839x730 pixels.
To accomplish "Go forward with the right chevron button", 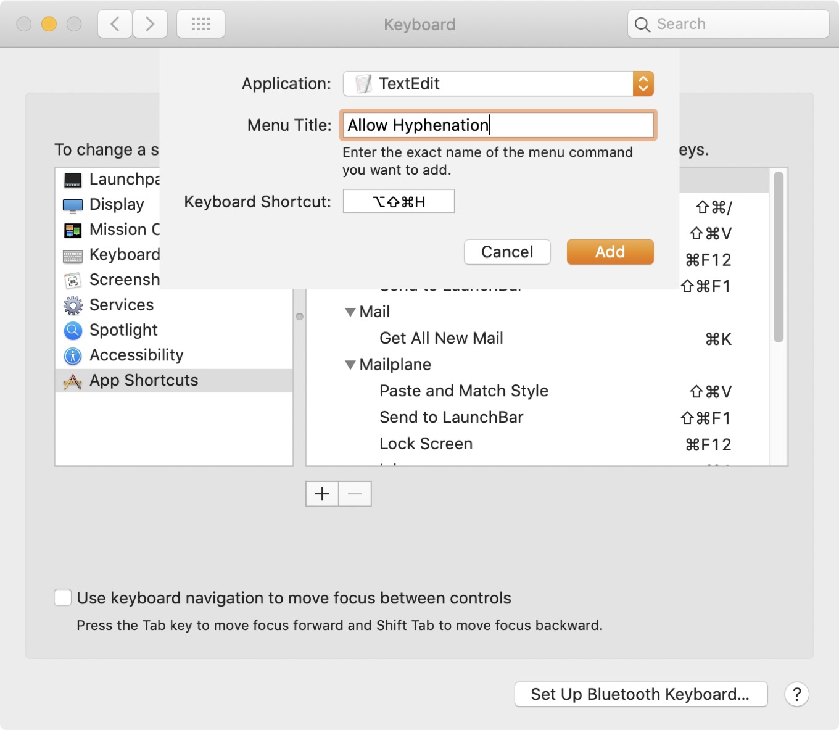I will coord(150,24).
